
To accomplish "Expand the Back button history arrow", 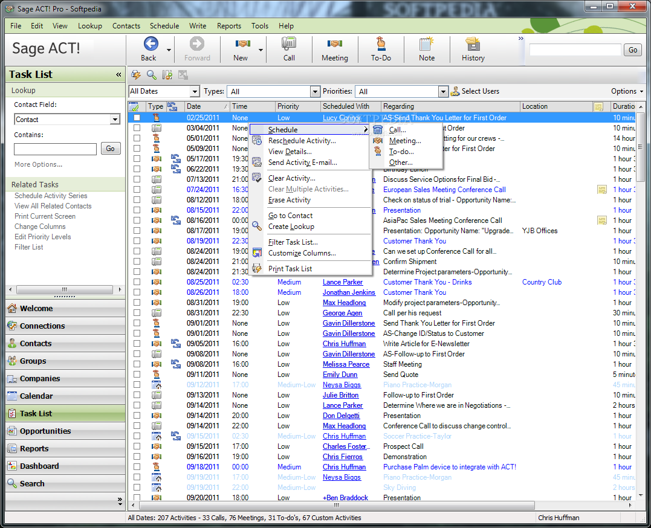I will point(169,50).
